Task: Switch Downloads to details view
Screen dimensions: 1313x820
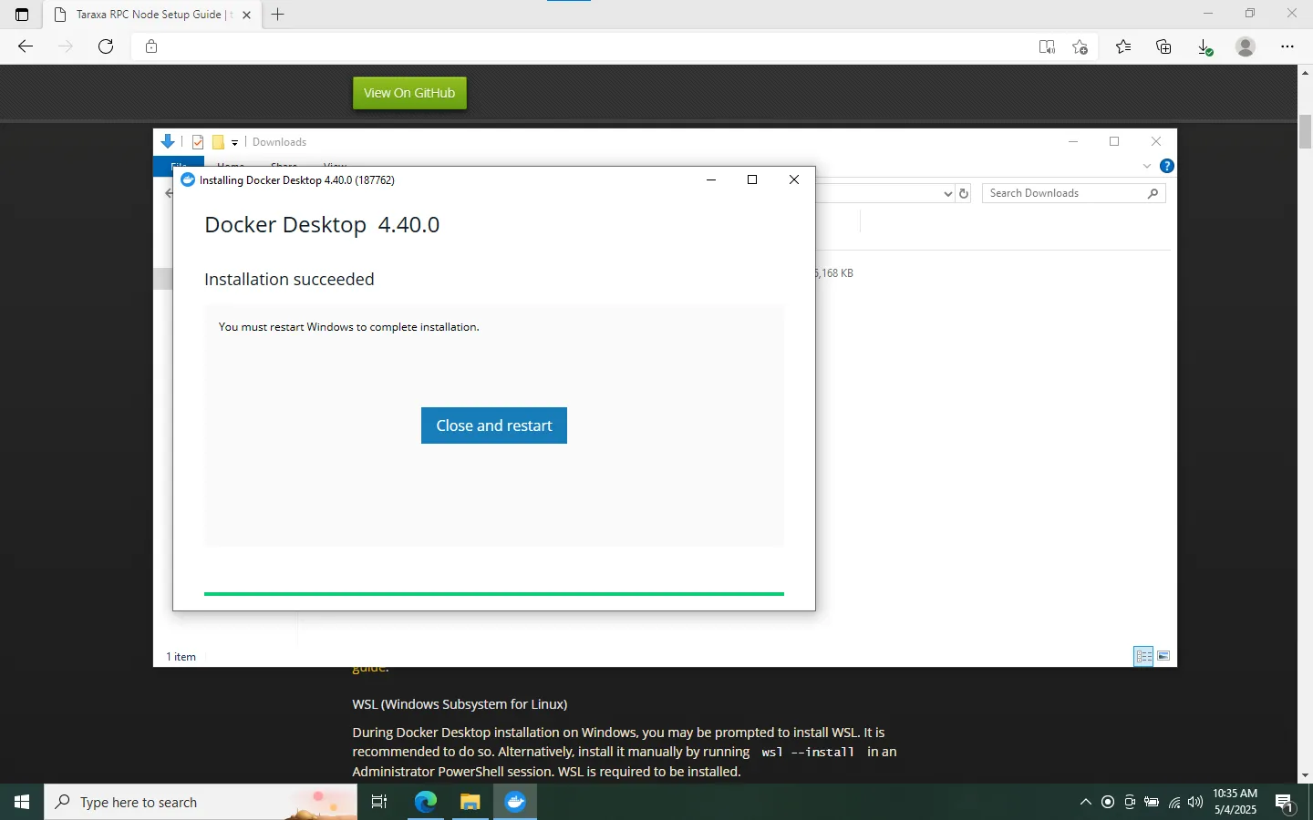Action: [x=1143, y=656]
